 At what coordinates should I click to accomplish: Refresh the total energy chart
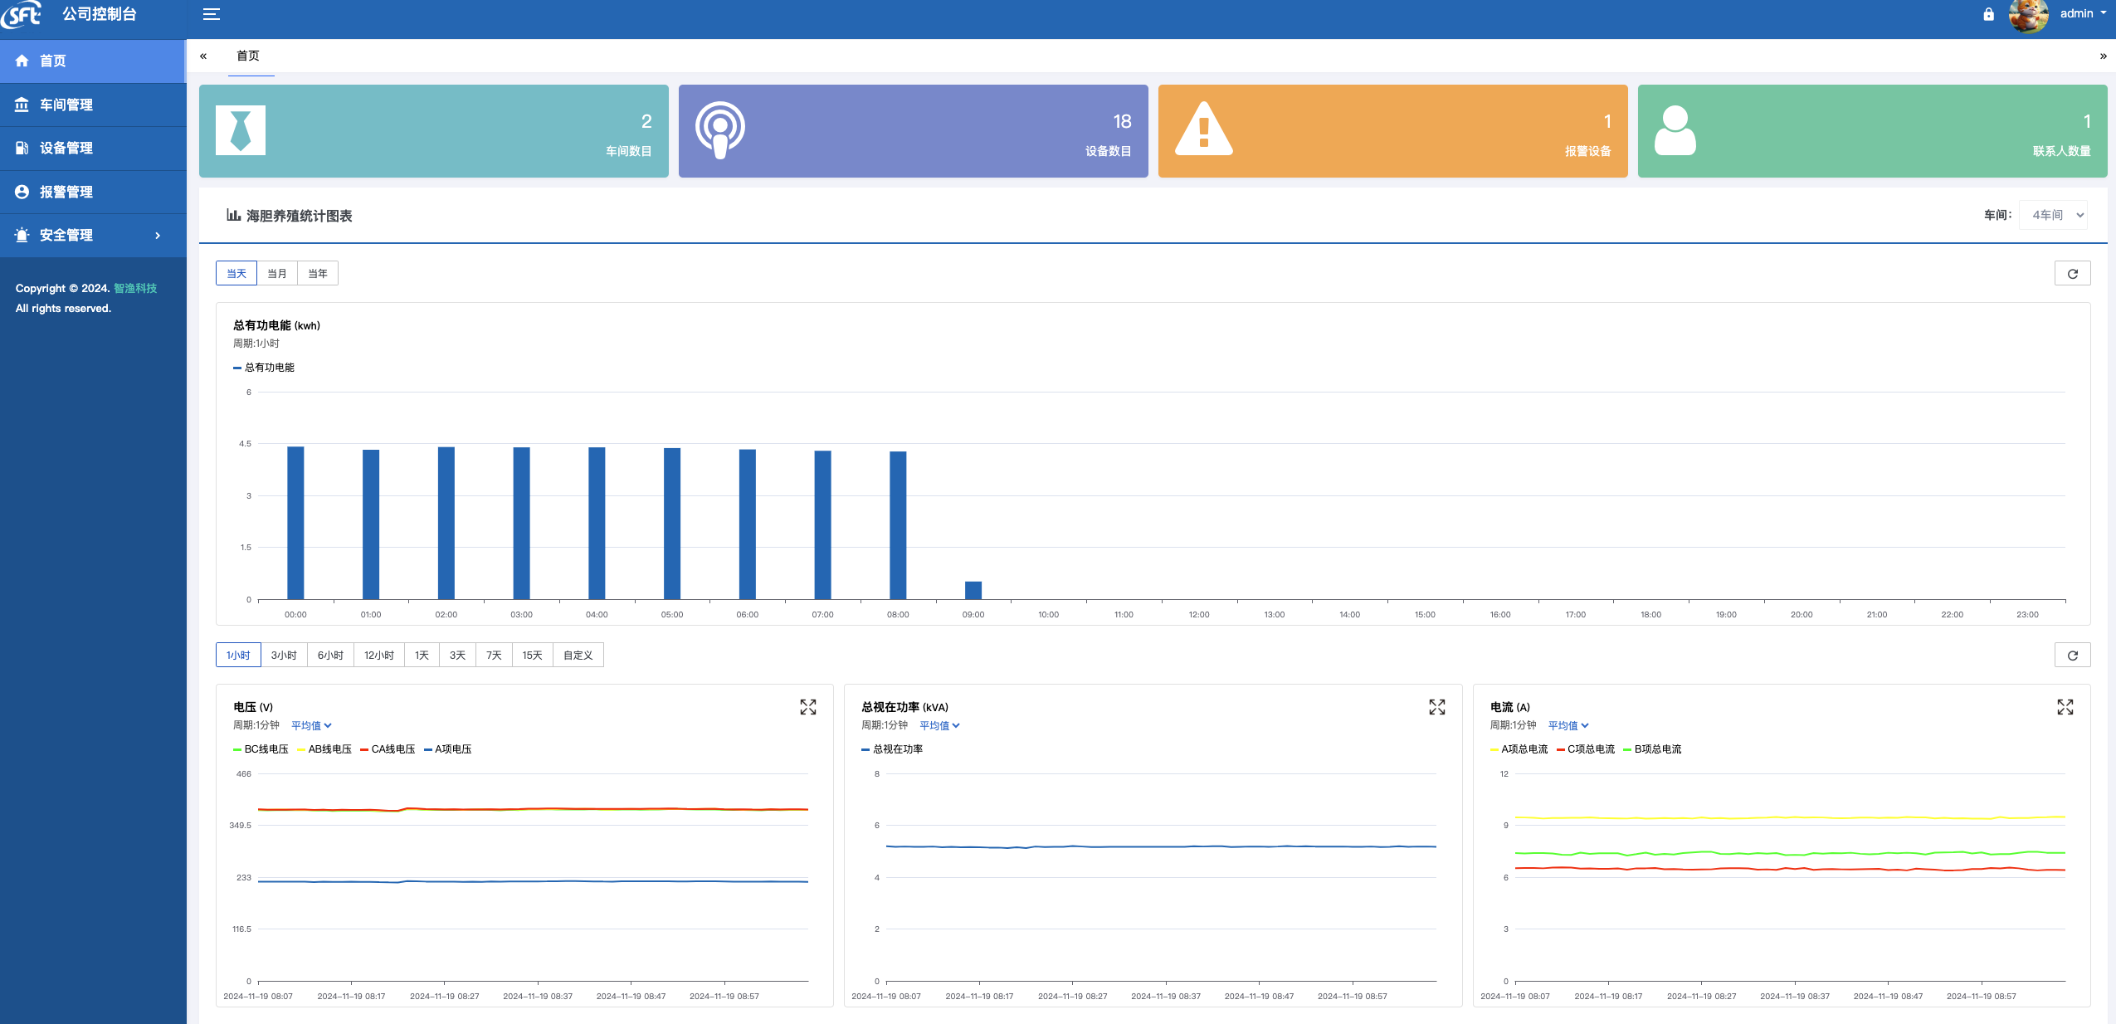tap(2072, 274)
